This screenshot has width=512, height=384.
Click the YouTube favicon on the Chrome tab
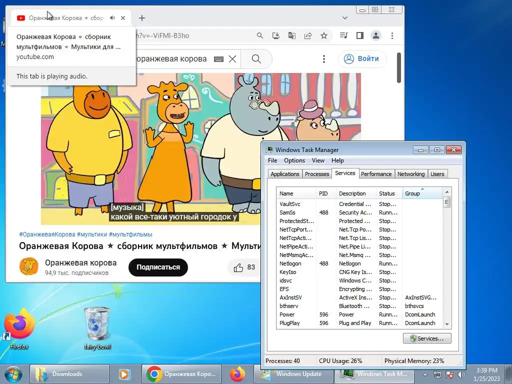pos(21,18)
